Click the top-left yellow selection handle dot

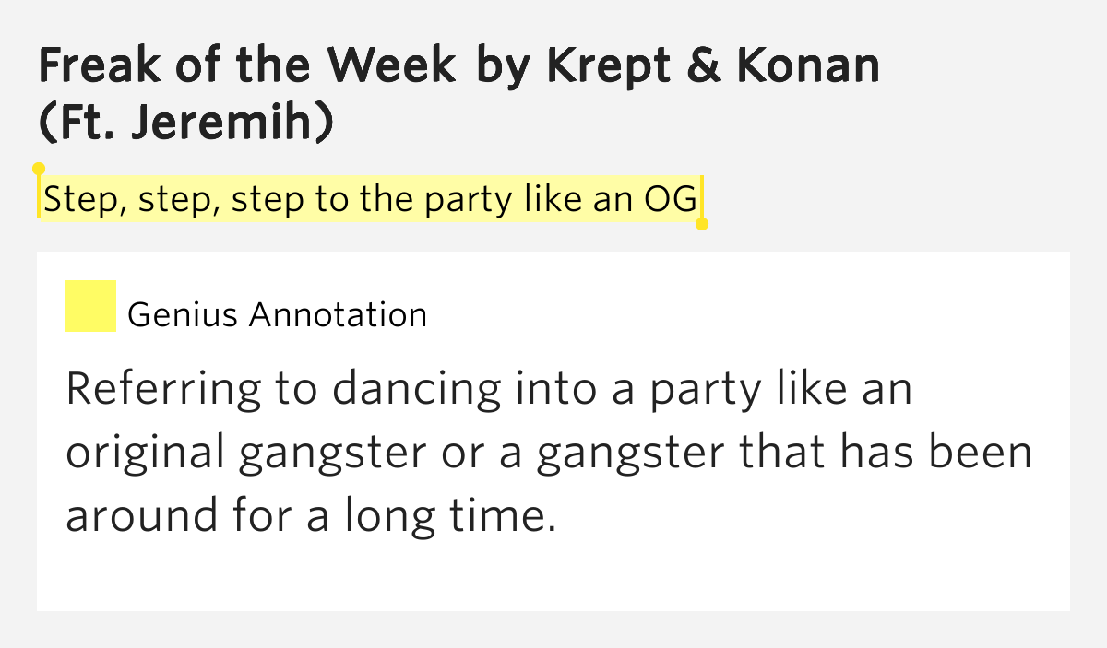click(x=39, y=169)
